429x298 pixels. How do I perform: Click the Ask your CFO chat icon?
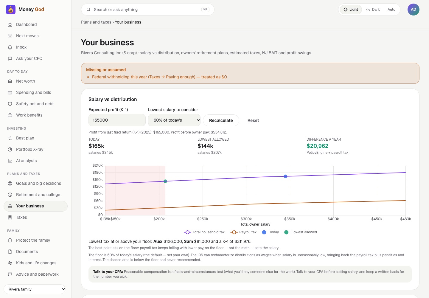coord(10,58)
